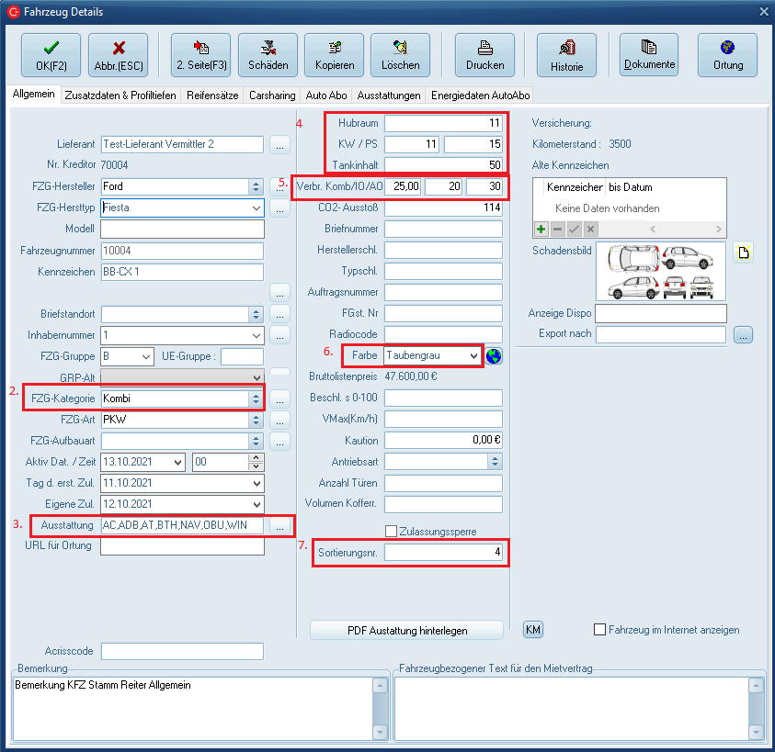Viewport: 775px width, 752px height.
Task: Click the globe icon beside Farbe
Action: tap(495, 355)
